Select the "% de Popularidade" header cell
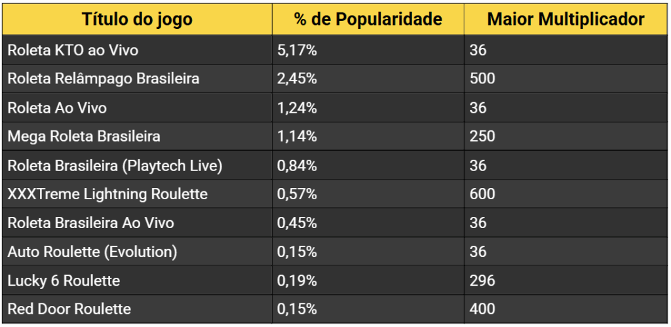Screen dimensions: 671x327 pos(368,19)
